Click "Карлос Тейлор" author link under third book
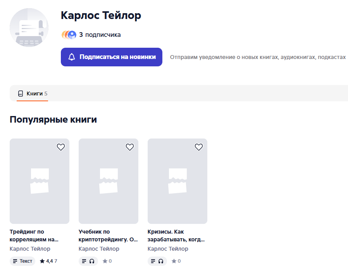348x279 pixels. tap(168, 249)
